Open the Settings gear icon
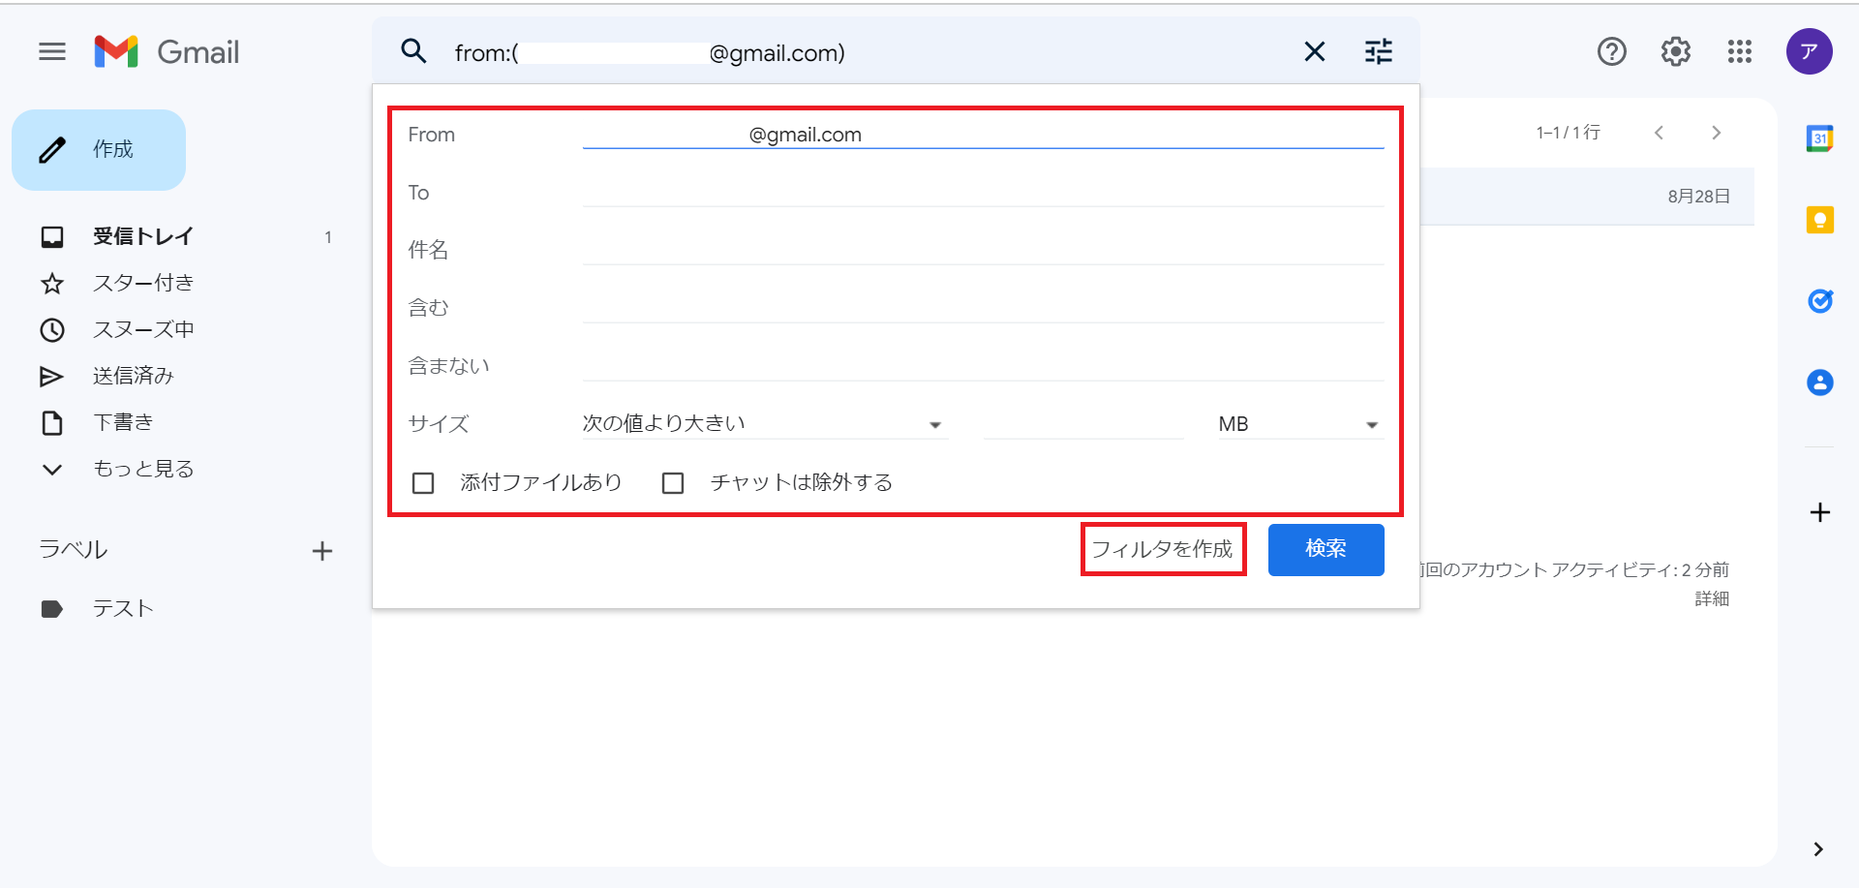Image resolution: width=1859 pixels, height=888 pixels. (x=1675, y=52)
